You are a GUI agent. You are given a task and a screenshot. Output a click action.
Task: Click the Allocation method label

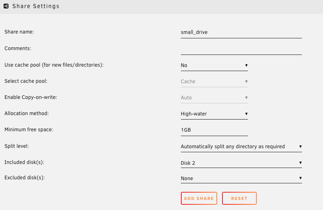coord(27,113)
